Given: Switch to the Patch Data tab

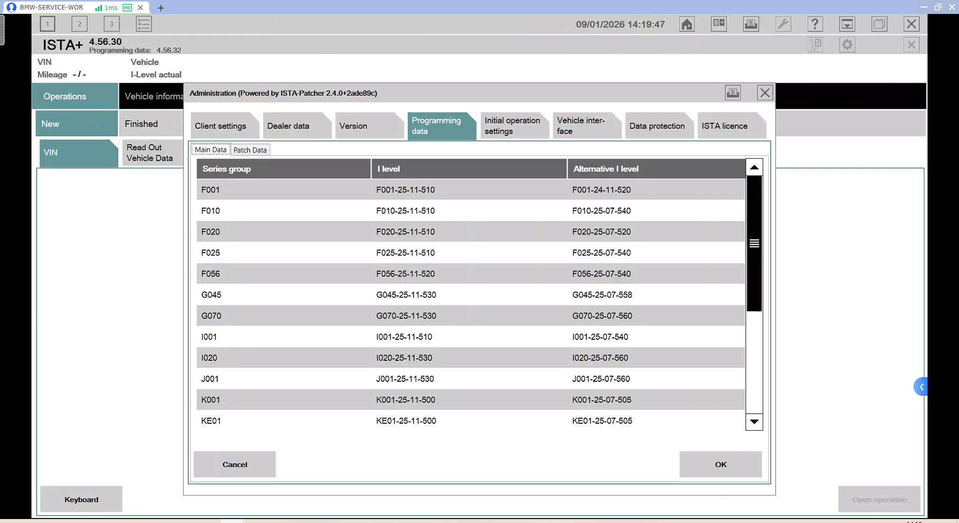Looking at the screenshot, I should point(250,150).
